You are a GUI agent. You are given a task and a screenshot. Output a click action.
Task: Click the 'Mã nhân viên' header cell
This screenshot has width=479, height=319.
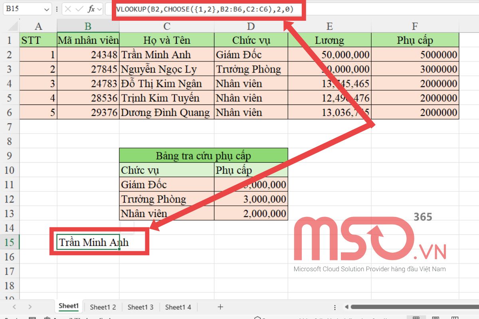[x=88, y=40]
